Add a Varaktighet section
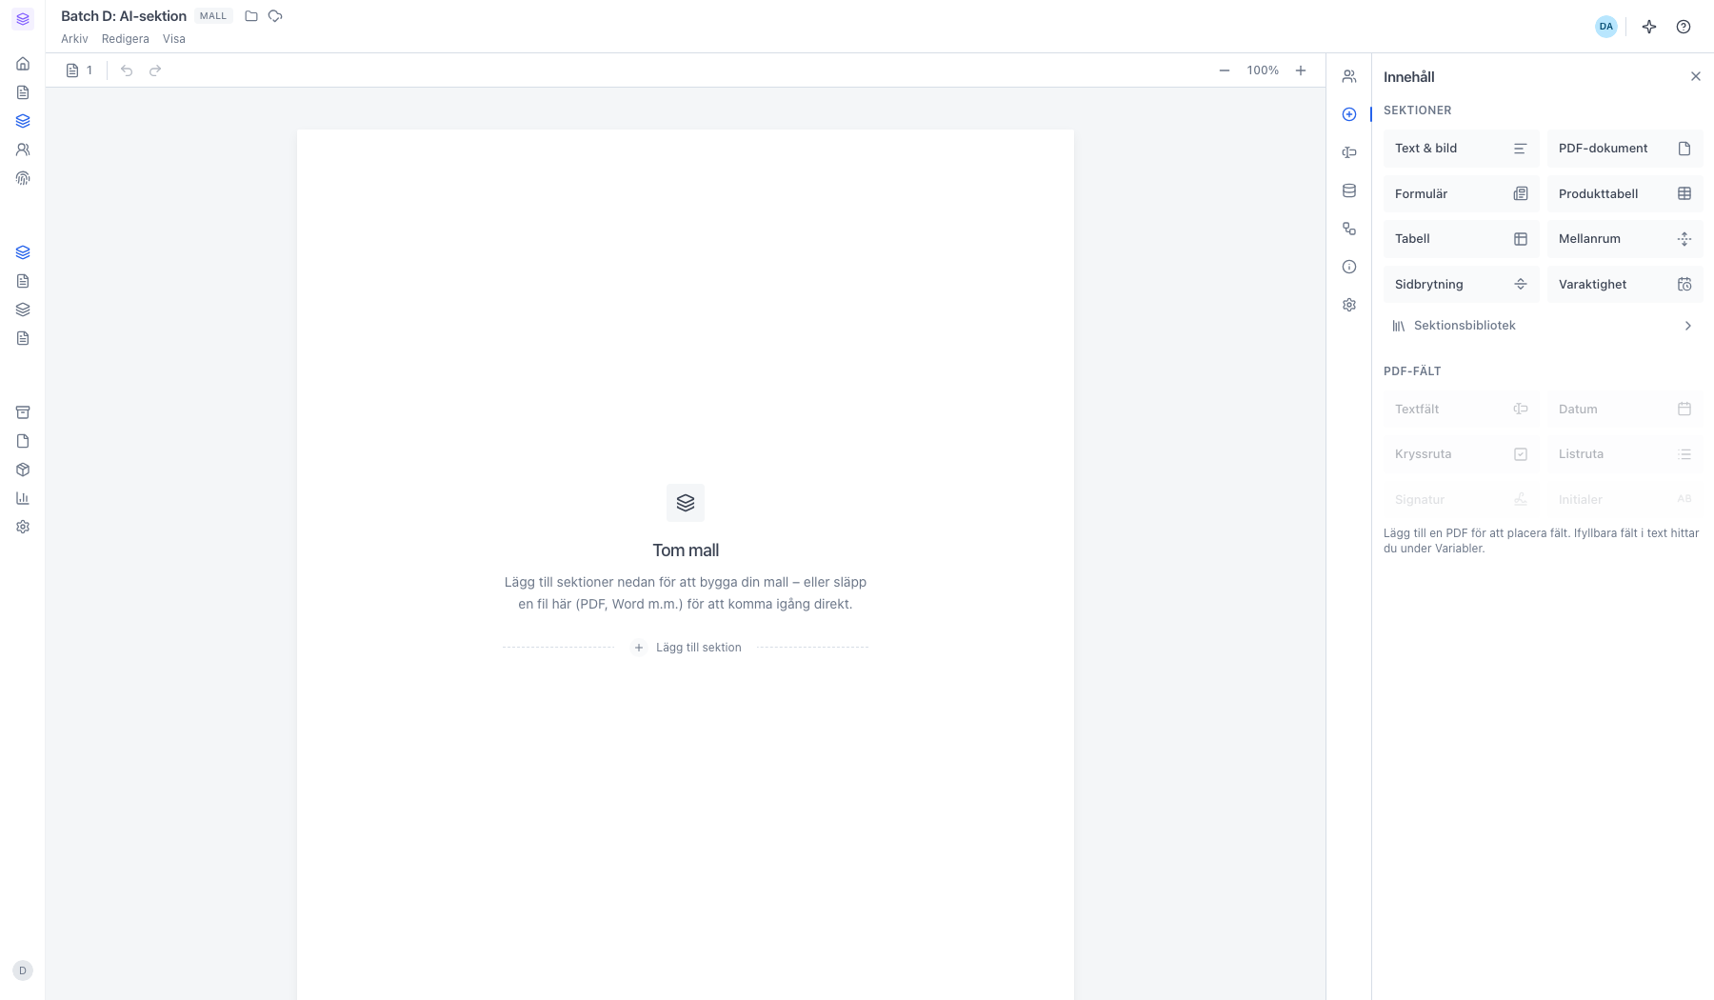Image resolution: width=1714 pixels, height=1000 pixels. (1625, 285)
